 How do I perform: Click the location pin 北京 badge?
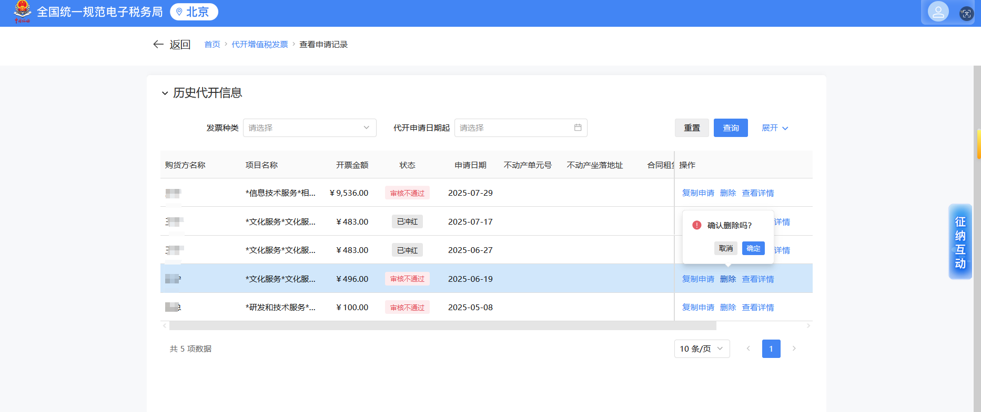(x=194, y=12)
